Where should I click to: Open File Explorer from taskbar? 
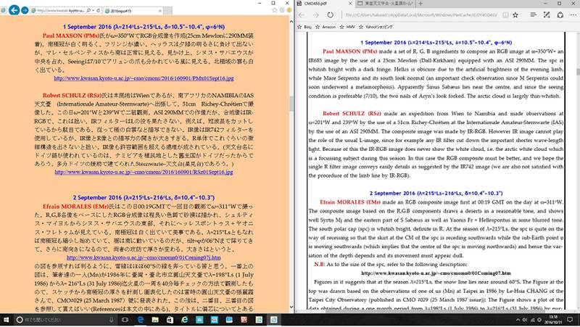click(155, 320)
